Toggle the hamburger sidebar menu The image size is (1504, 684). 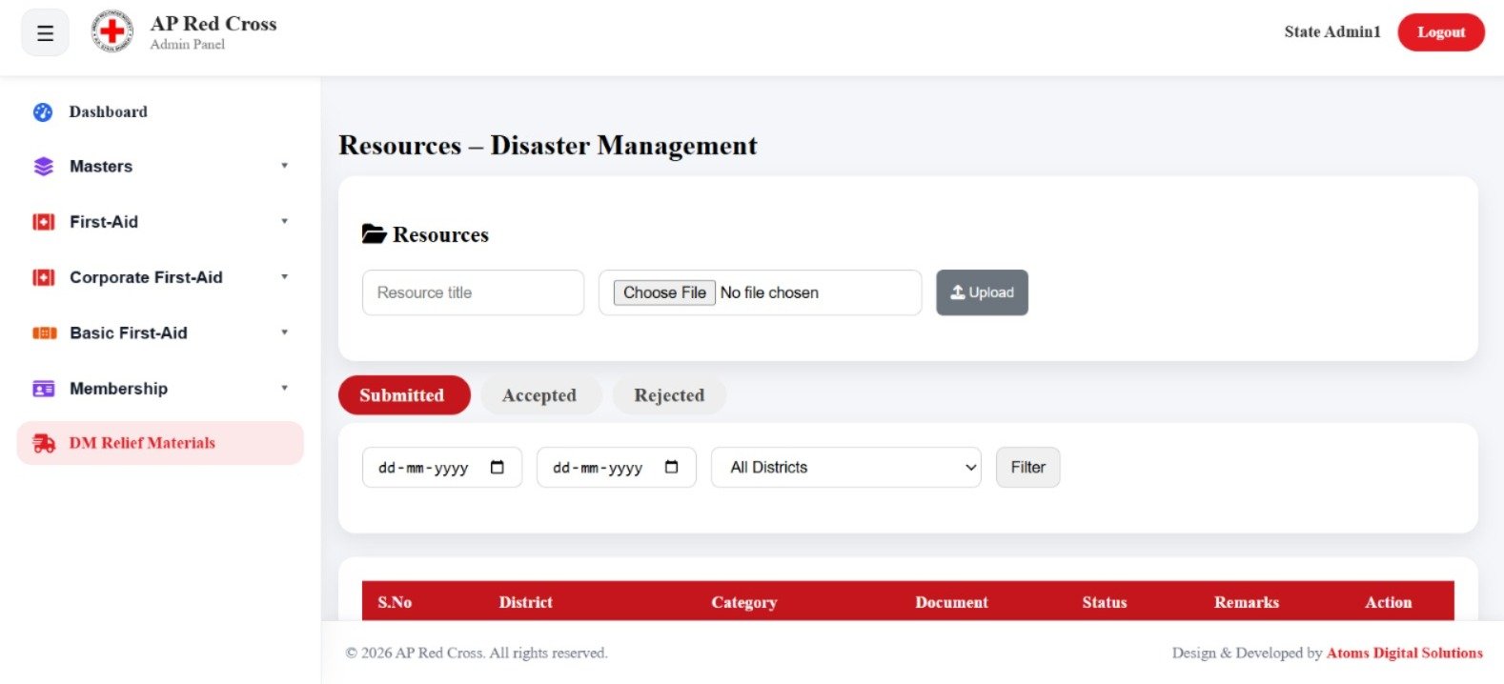click(45, 33)
